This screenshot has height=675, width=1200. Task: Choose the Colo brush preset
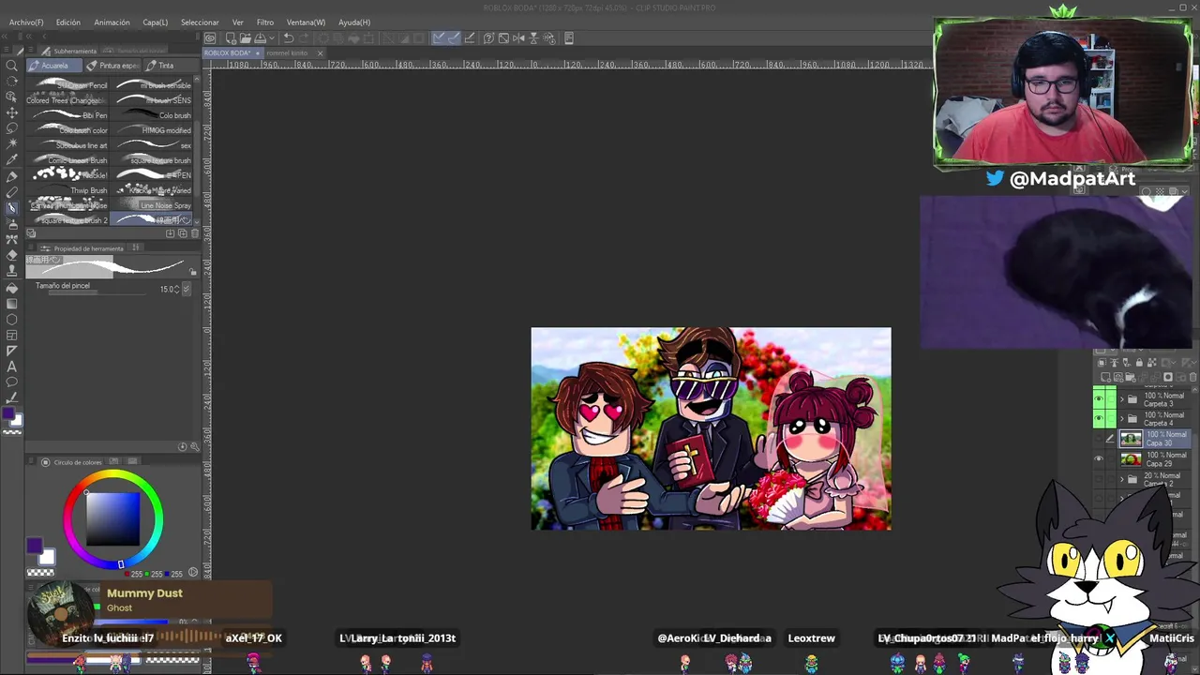(152, 115)
